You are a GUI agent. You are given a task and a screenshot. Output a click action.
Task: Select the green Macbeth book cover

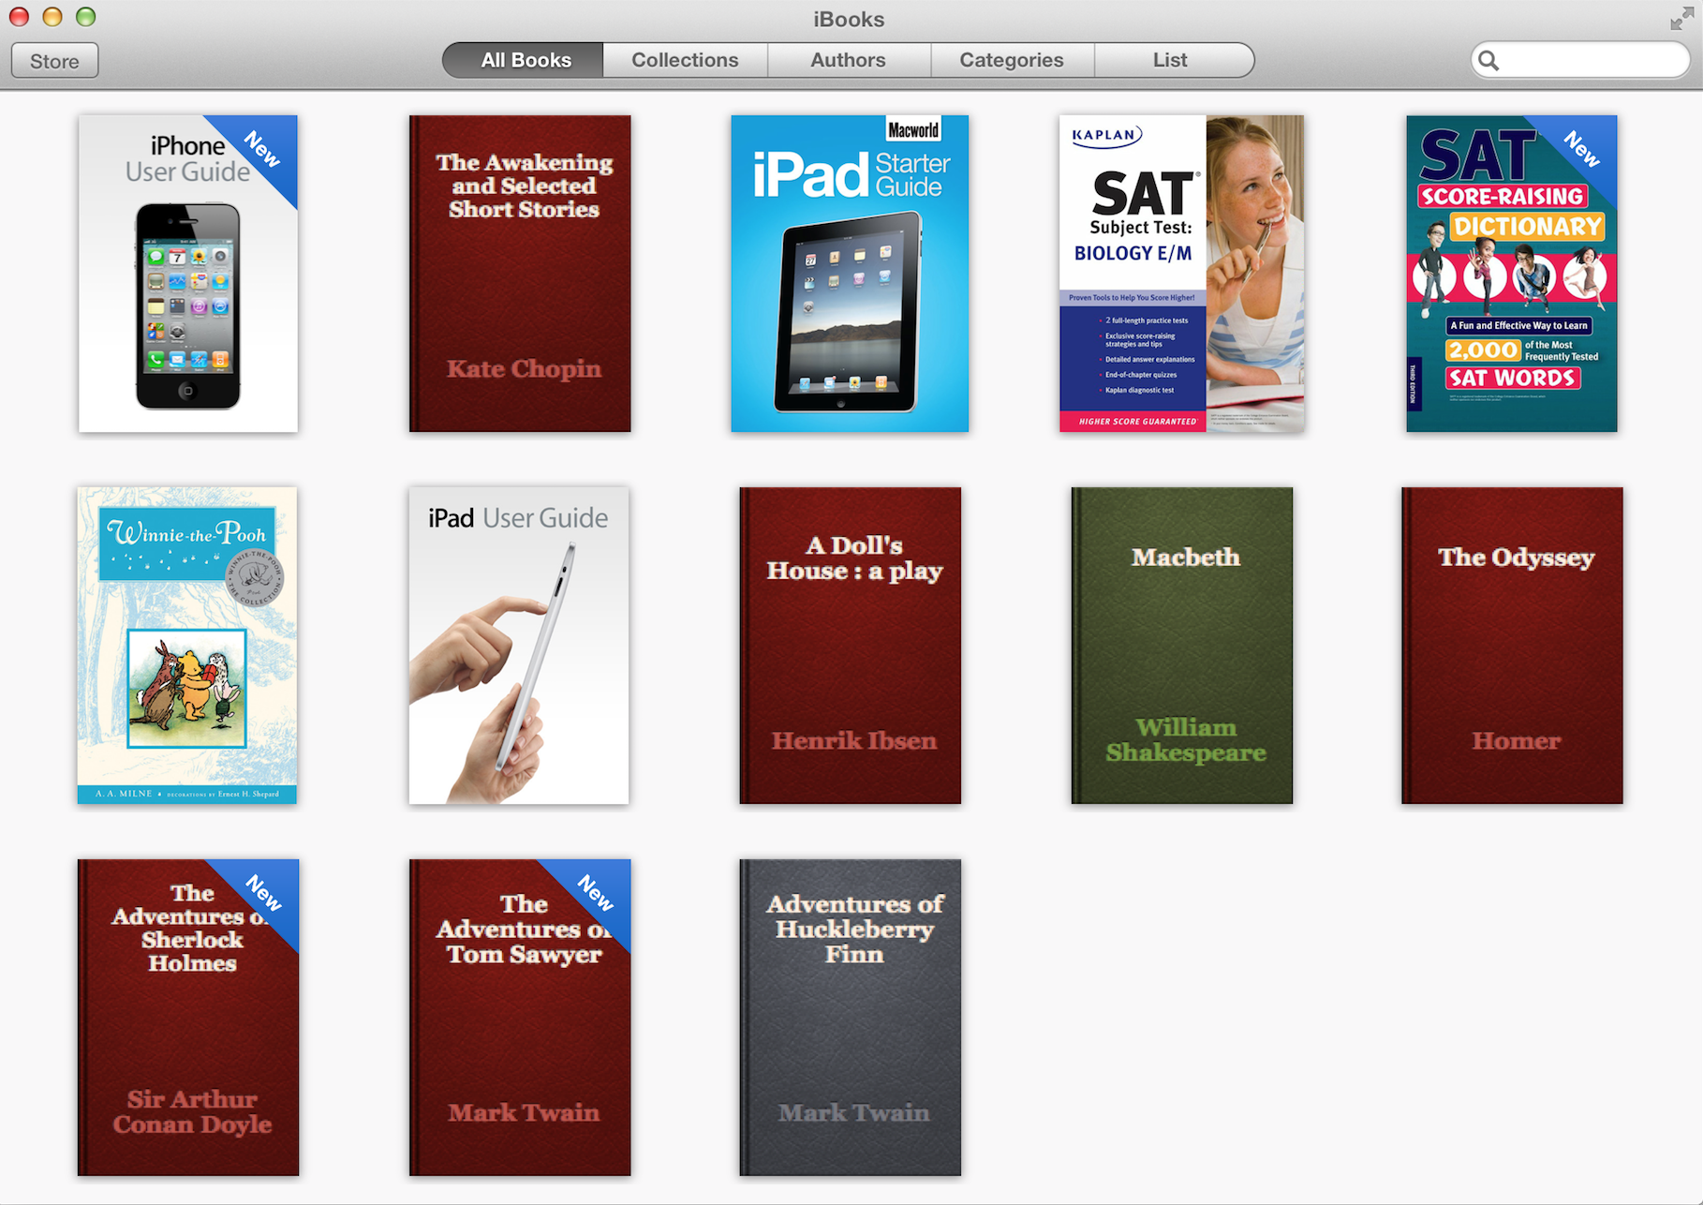[x=1182, y=645]
